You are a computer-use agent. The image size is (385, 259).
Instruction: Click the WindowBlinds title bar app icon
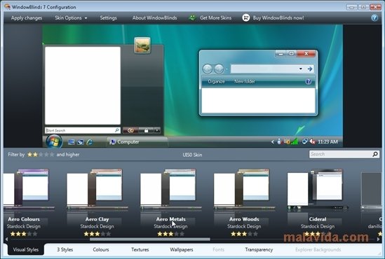[7, 6]
